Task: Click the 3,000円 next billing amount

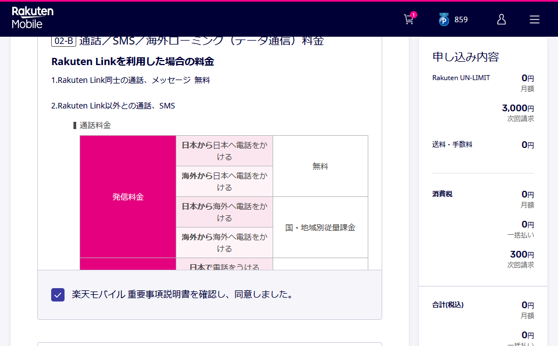Action: pyautogui.click(x=518, y=108)
